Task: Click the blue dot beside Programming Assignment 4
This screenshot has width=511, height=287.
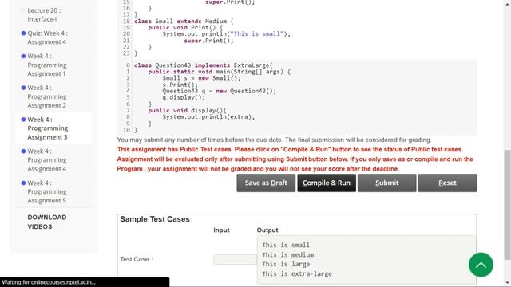Action: click(23, 151)
